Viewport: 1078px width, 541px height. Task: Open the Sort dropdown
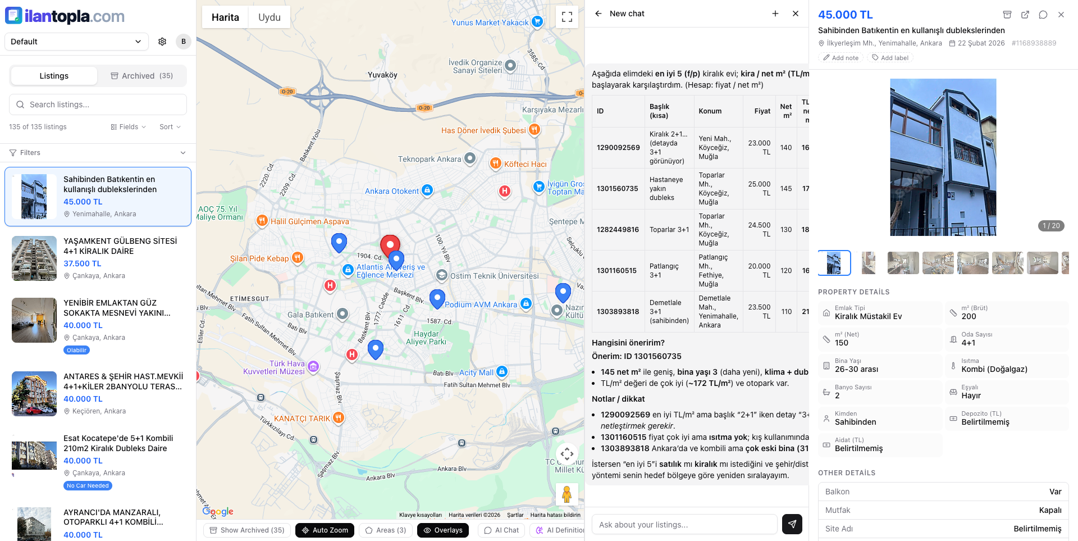[x=170, y=127]
